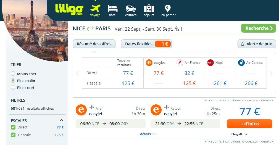Open the voitures car icon
Screen dimensions: 279x145
[x=131, y=9]
